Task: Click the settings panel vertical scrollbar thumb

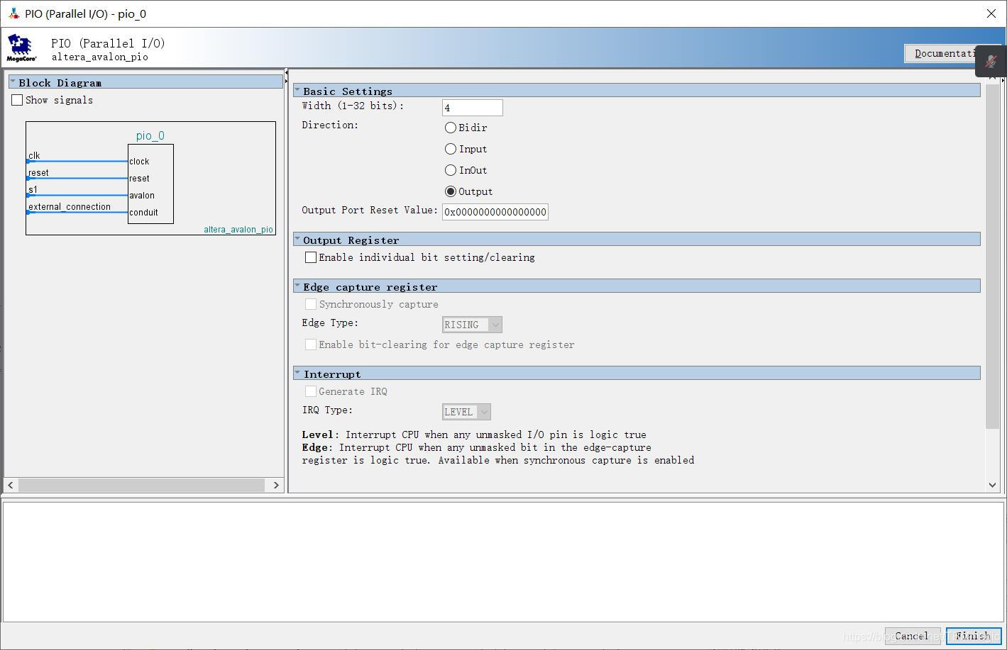Action: point(992,257)
